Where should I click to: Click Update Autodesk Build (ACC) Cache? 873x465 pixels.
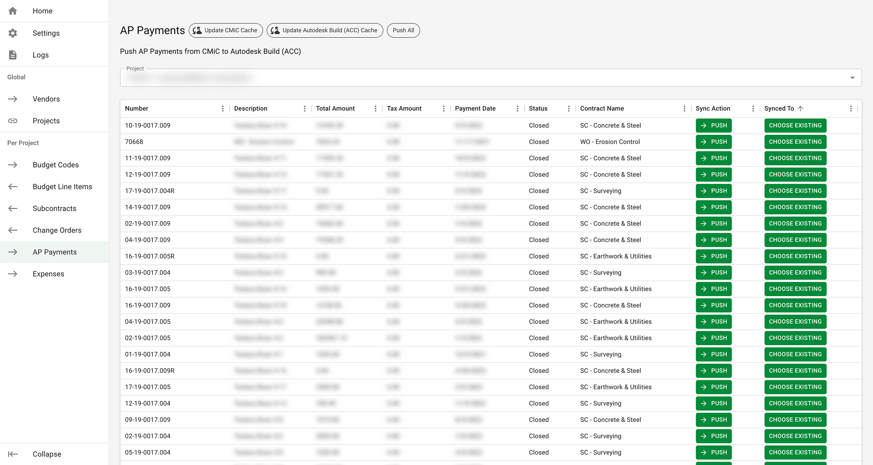point(325,30)
